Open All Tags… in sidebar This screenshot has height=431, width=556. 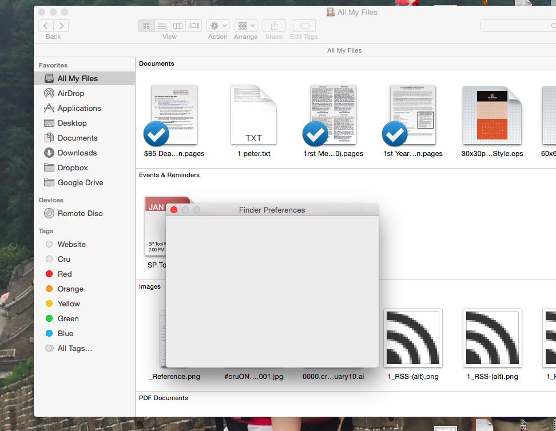(85, 349)
